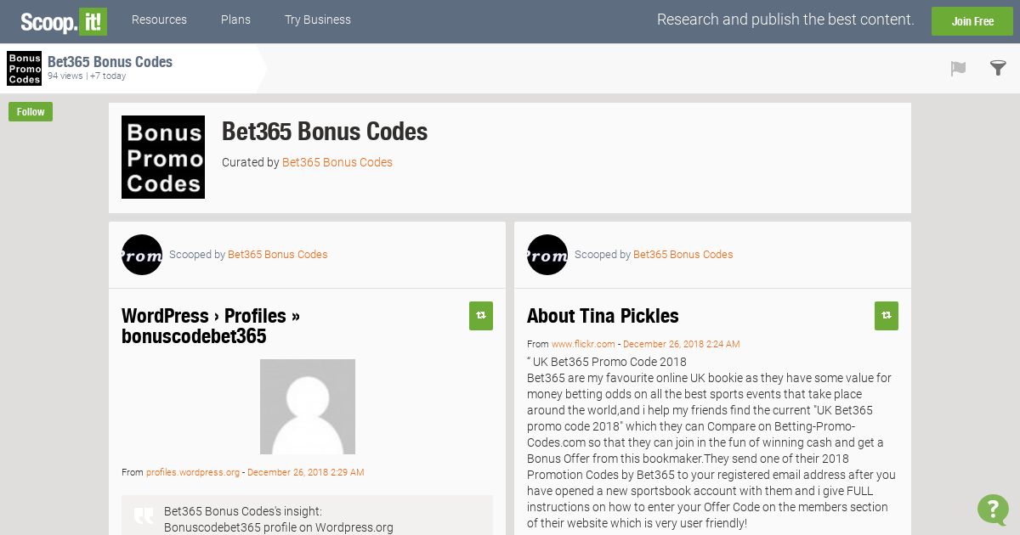Image resolution: width=1020 pixels, height=535 pixels.
Task: Click the large Bonus Promo Codes image
Action: tap(163, 157)
